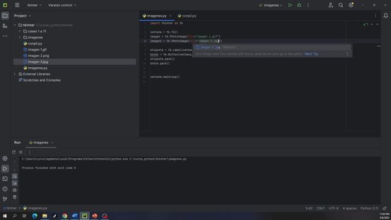Image resolution: width=391 pixels, height=220 pixels.
Task: Debug imagenes with the bug icon
Action: (299, 5)
